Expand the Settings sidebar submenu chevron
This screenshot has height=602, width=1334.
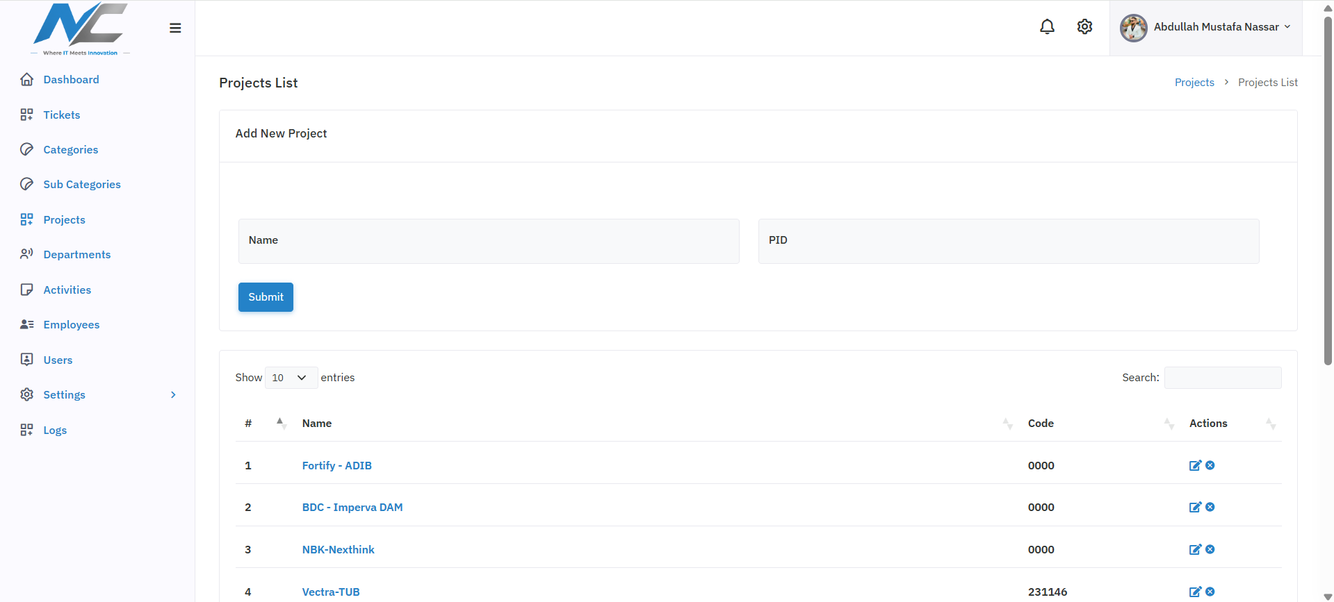tap(173, 395)
